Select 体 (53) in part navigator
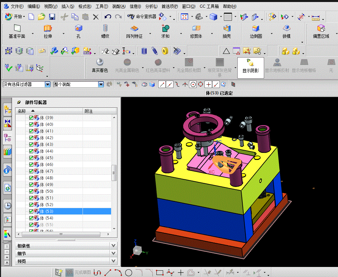Screen dimensions: 338x277 pyautogui.click(x=47, y=211)
